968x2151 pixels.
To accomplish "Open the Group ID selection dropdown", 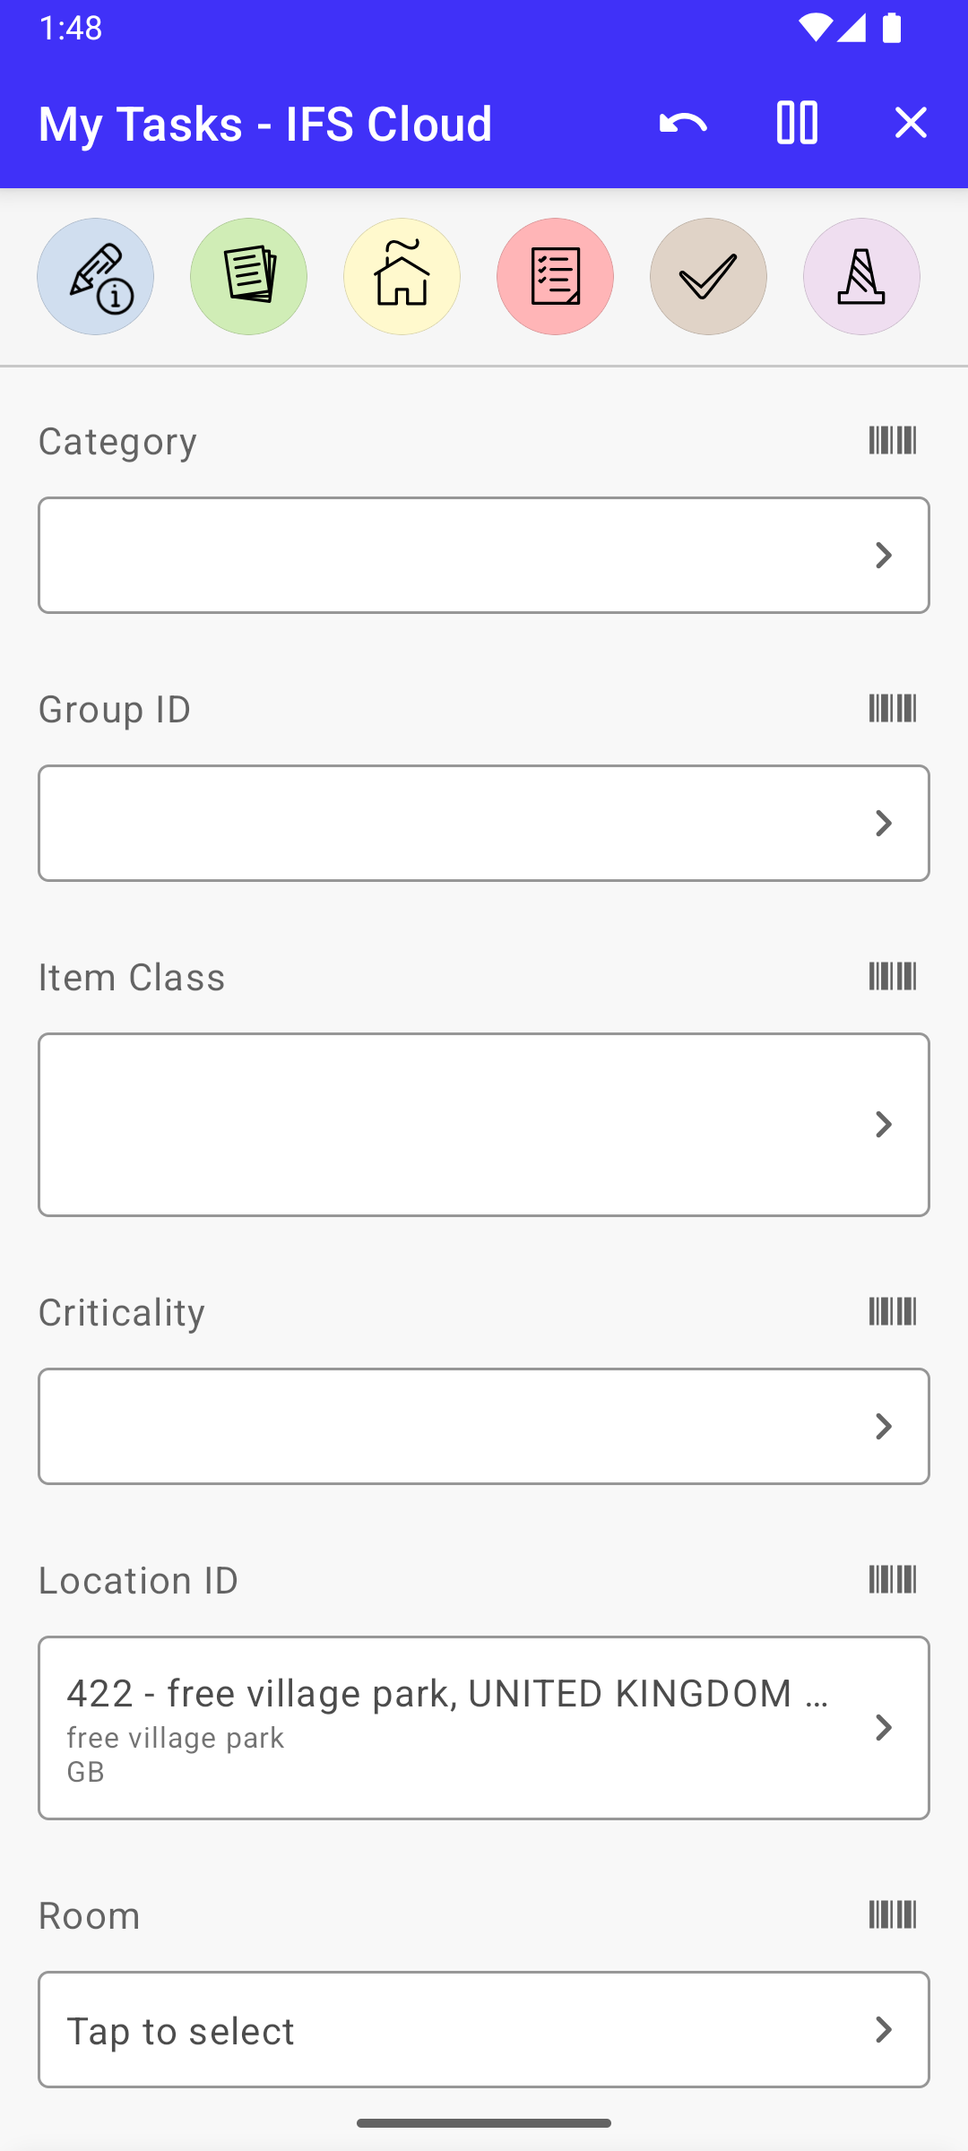I will pos(484,823).
